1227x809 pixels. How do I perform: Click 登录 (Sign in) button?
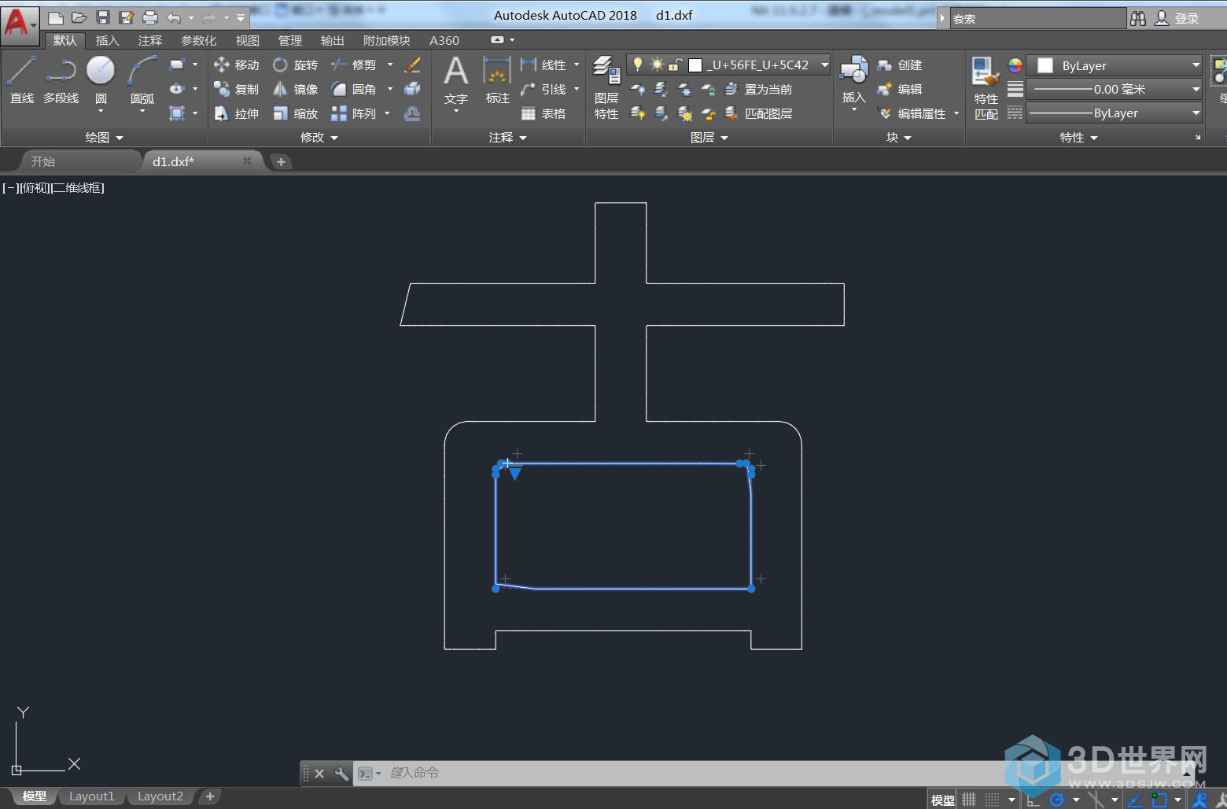coord(1177,18)
